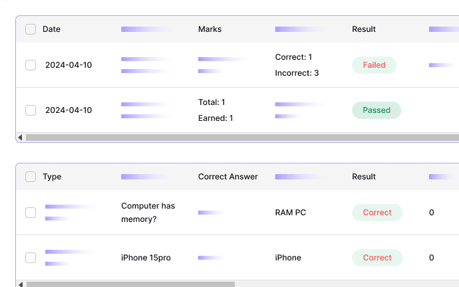
Task: Click Correct badge in the RAM PC row
Action: tap(377, 213)
